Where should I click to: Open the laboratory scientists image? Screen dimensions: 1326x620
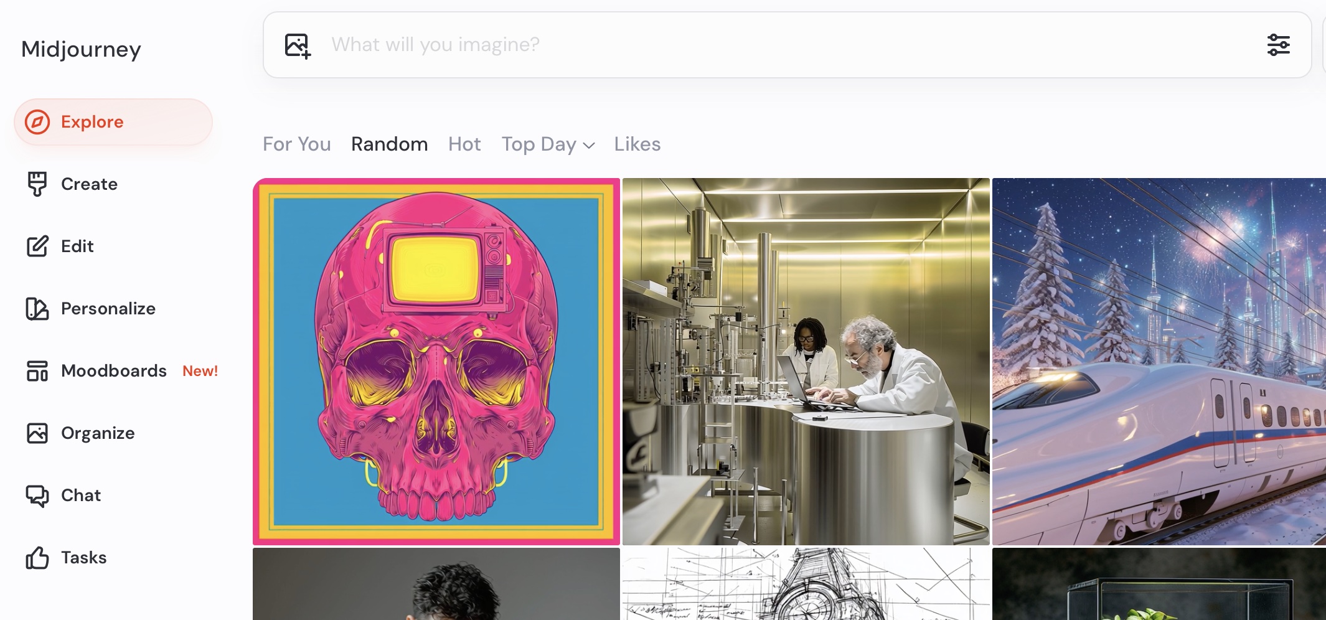(x=806, y=361)
